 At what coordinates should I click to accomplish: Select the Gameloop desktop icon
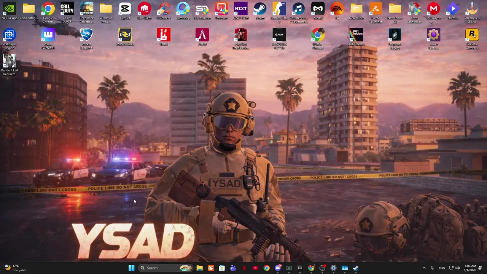[183, 11]
